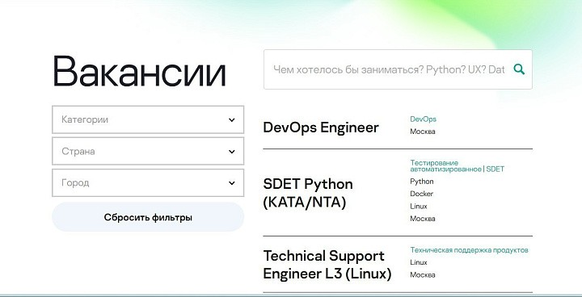
Task: Click Москва under DevOps Engineer
Action: point(423,132)
